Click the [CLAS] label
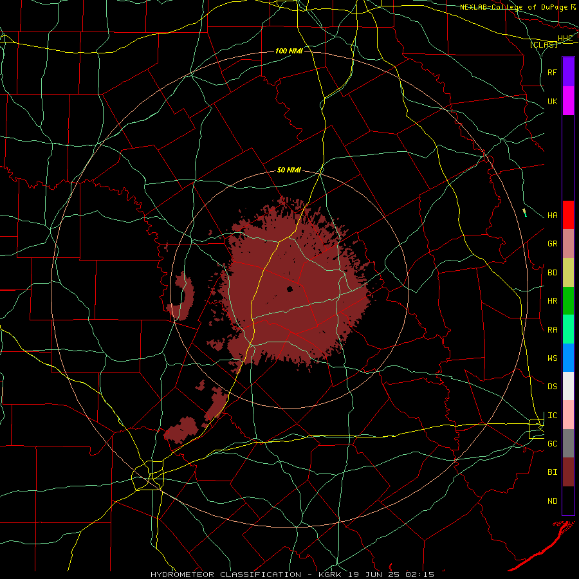The height and width of the screenshot is (579, 579). point(544,45)
